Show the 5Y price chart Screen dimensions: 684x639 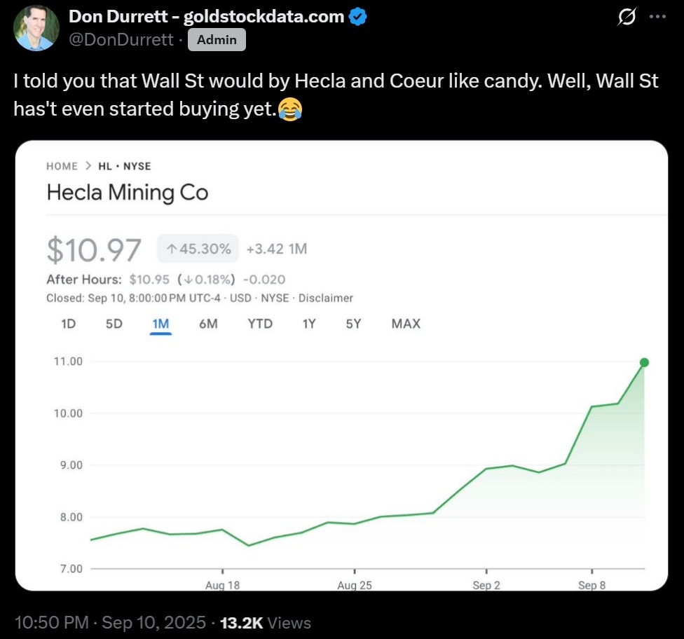coord(355,324)
